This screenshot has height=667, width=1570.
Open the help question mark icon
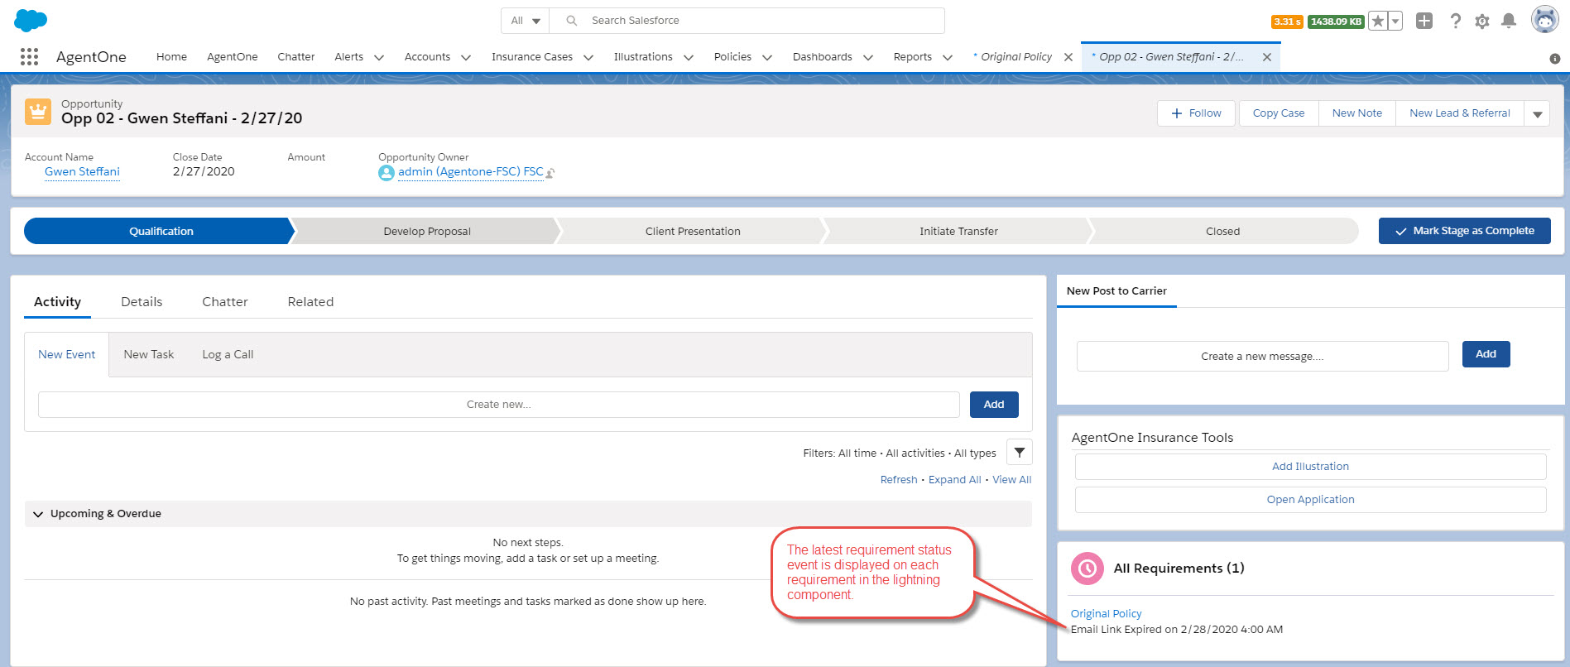pyautogui.click(x=1455, y=21)
